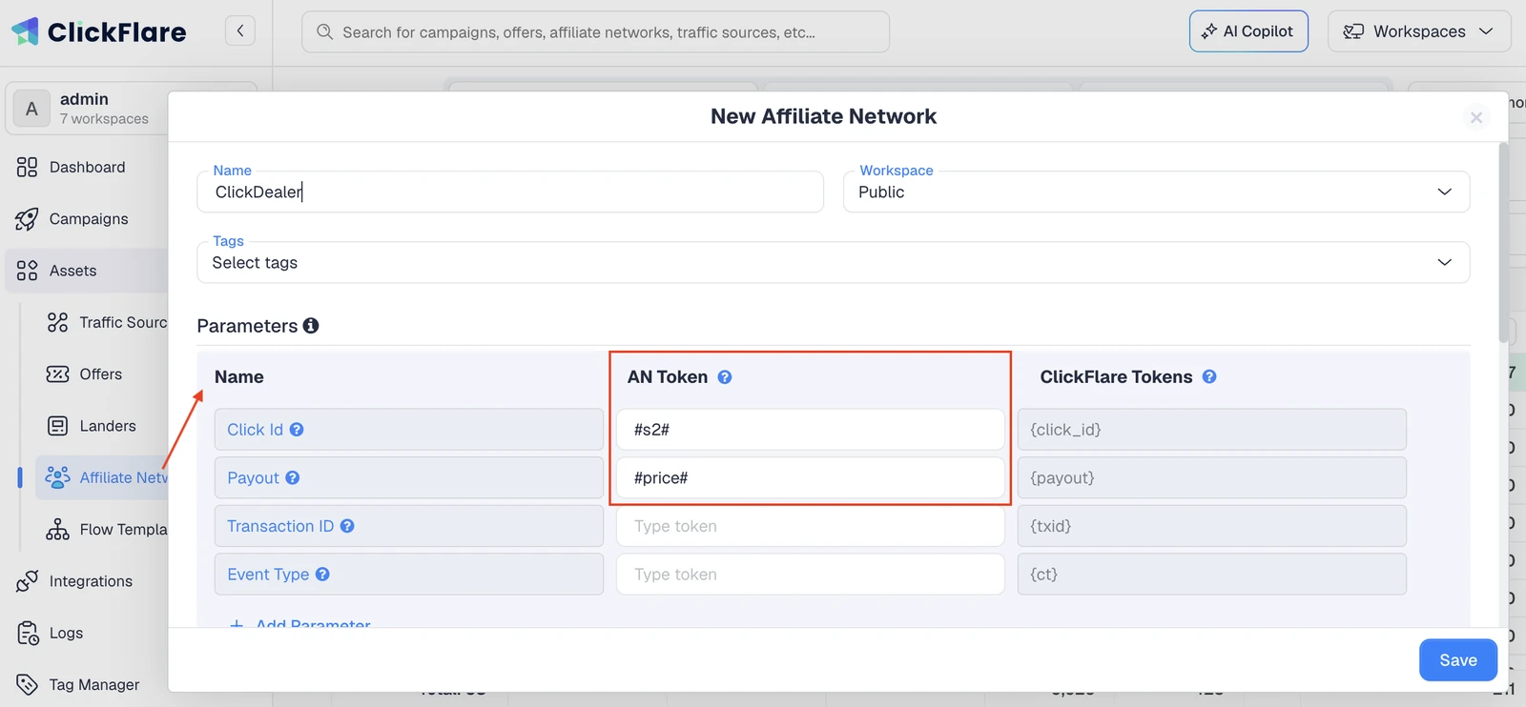
Task: Click the Payout help icon
Action: 293,478
